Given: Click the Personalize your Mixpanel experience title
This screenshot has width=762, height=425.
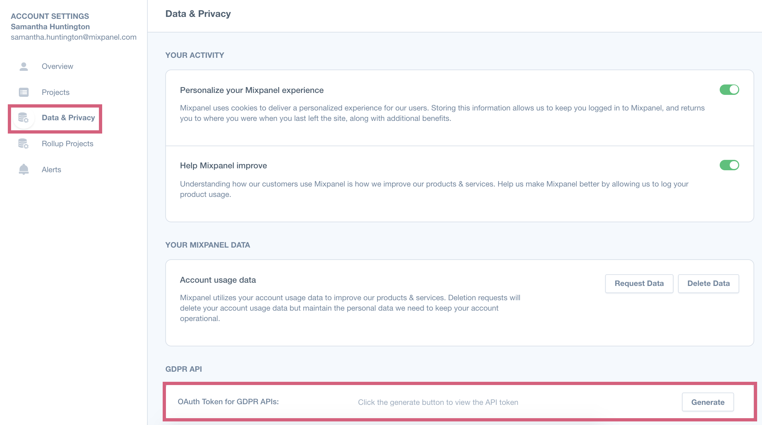Looking at the screenshot, I should (252, 90).
